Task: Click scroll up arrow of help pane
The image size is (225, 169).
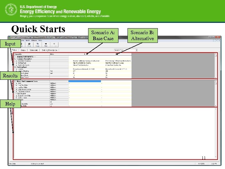Action: coord(216,109)
